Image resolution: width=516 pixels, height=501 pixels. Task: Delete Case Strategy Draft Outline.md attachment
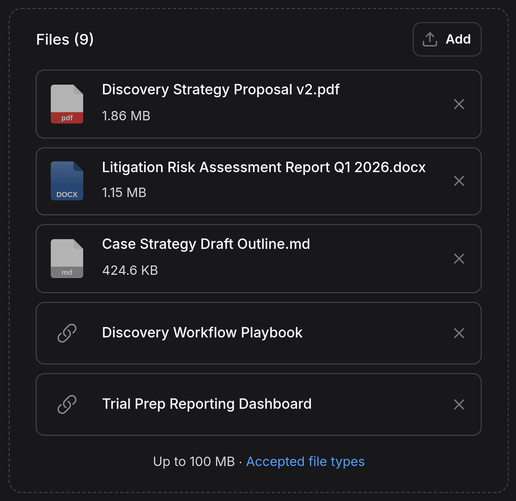[459, 258]
